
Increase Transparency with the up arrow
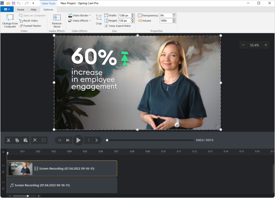(174, 15)
